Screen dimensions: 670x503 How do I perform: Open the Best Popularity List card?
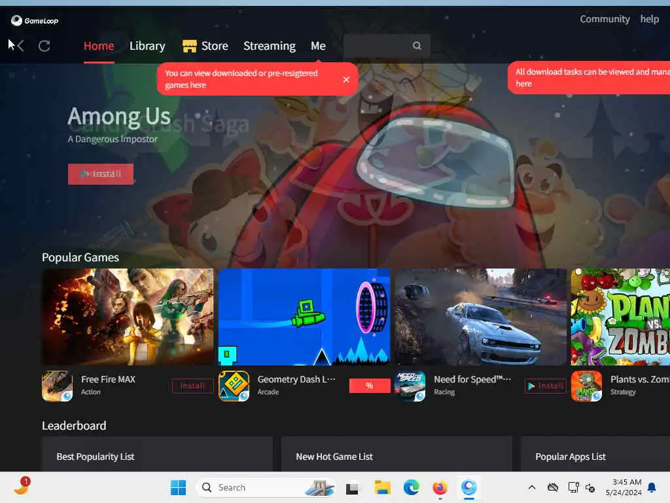[x=157, y=455]
